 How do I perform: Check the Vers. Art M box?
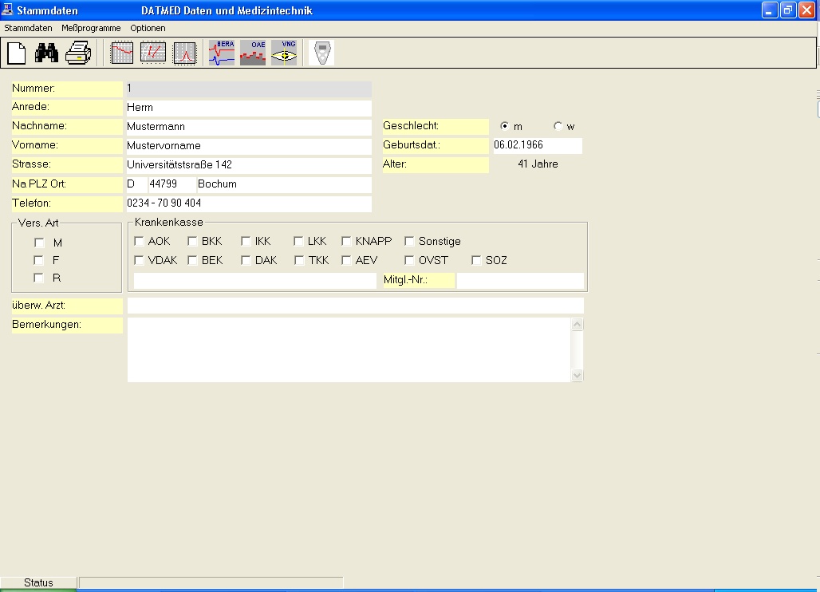[39, 243]
